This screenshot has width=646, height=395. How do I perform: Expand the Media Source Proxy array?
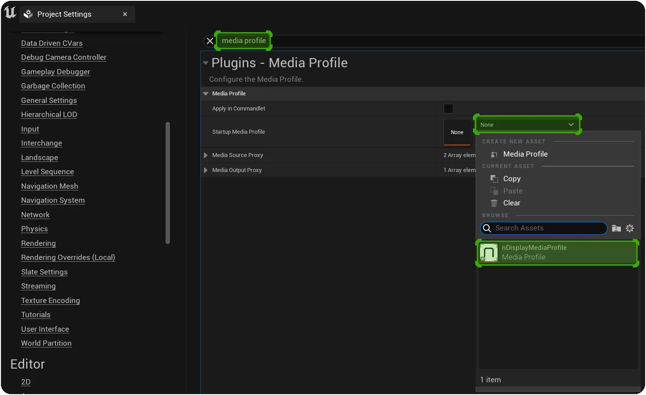[x=206, y=155]
